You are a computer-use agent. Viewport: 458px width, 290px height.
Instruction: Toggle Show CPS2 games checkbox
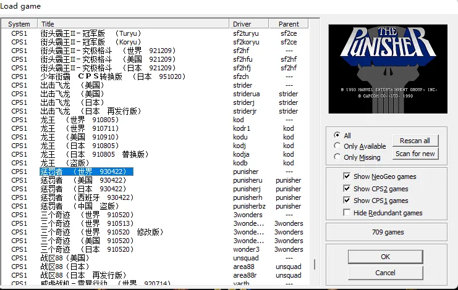[x=347, y=189]
